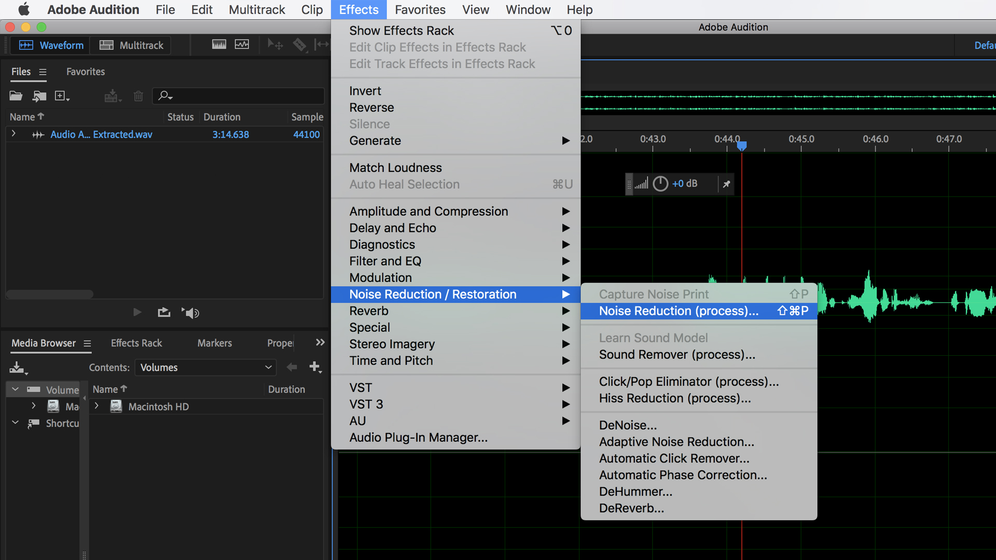The height and width of the screenshot is (560, 996).
Task: Click the playhead marker at 0:44
Action: [742, 146]
